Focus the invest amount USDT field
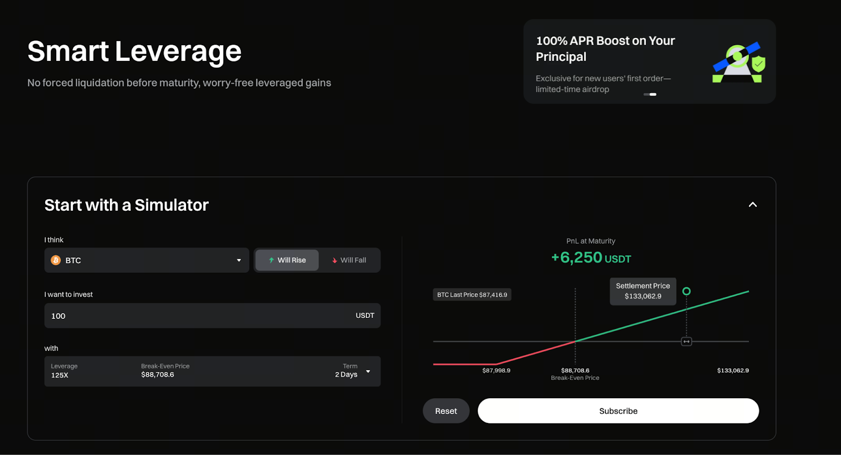The image size is (841, 455). (200, 316)
